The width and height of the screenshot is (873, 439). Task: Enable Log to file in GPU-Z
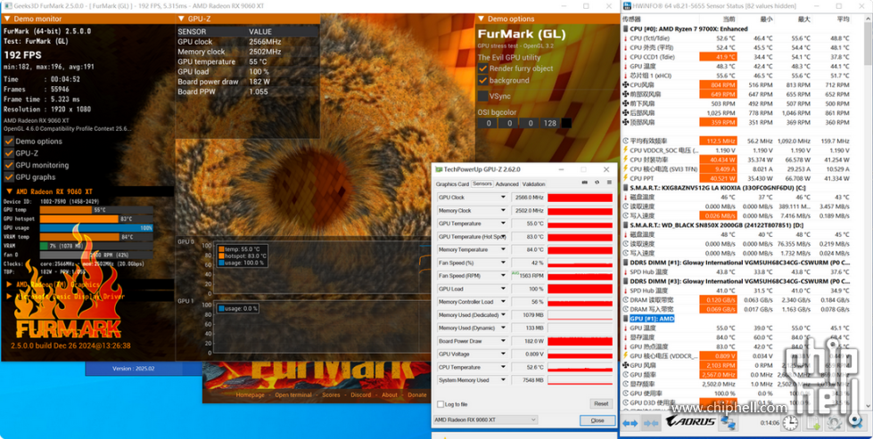pyautogui.click(x=441, y=404)
